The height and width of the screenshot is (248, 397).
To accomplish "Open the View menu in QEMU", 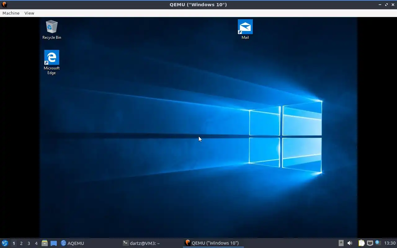I will tap(29, 13).
